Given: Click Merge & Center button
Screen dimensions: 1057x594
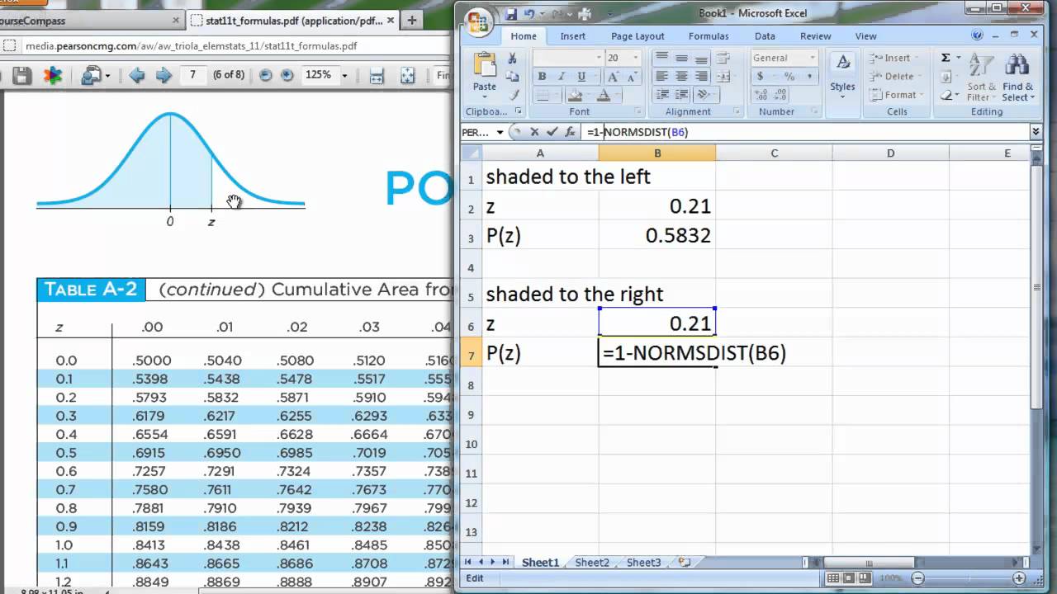Looking at the screenshot, I should point(724,77).
